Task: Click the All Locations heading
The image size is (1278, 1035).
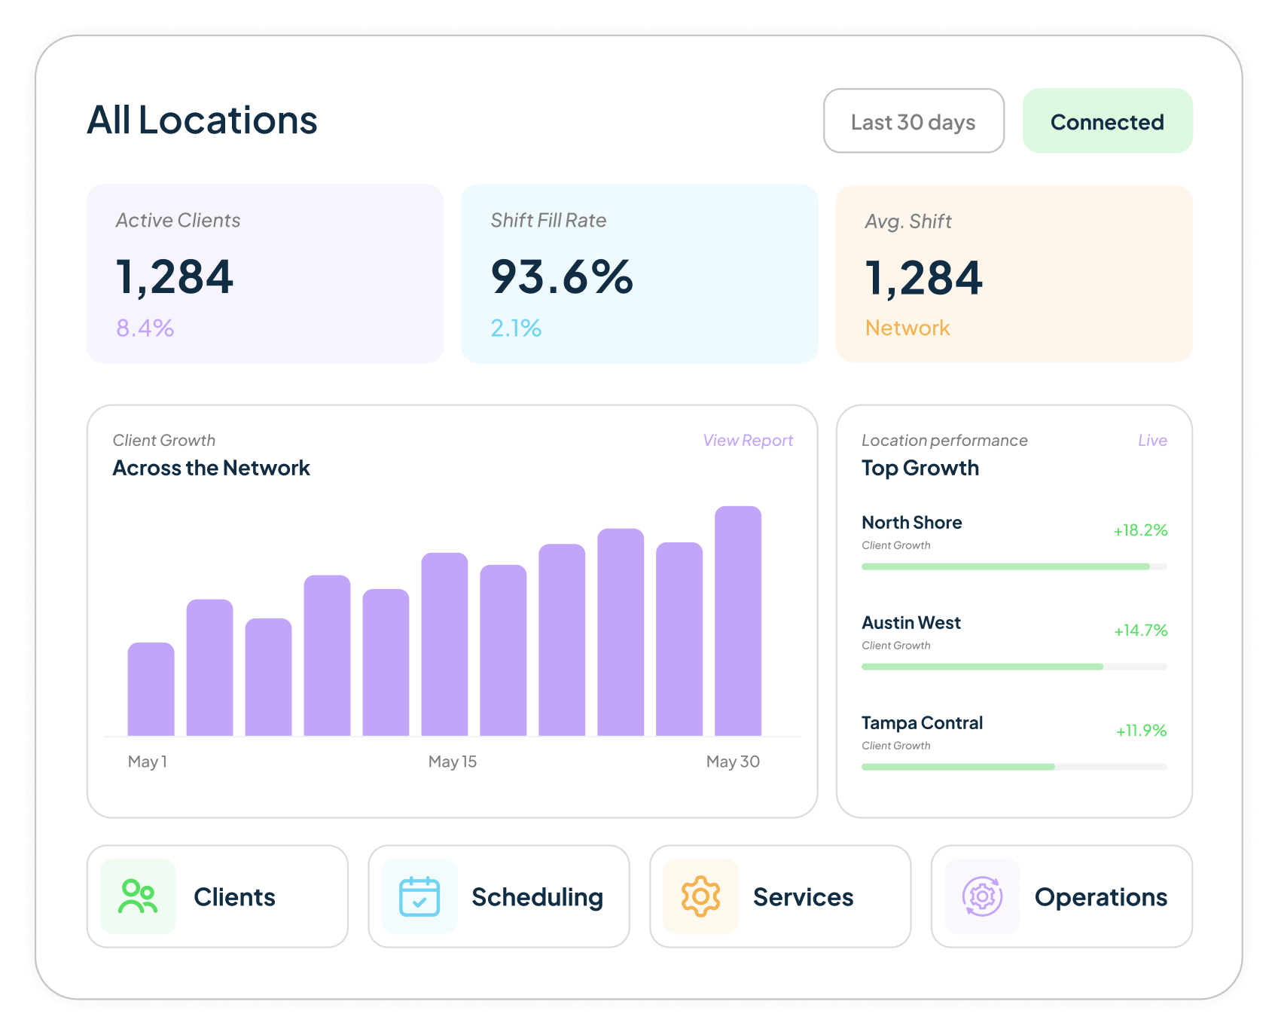Action: [x=202, y=121]
